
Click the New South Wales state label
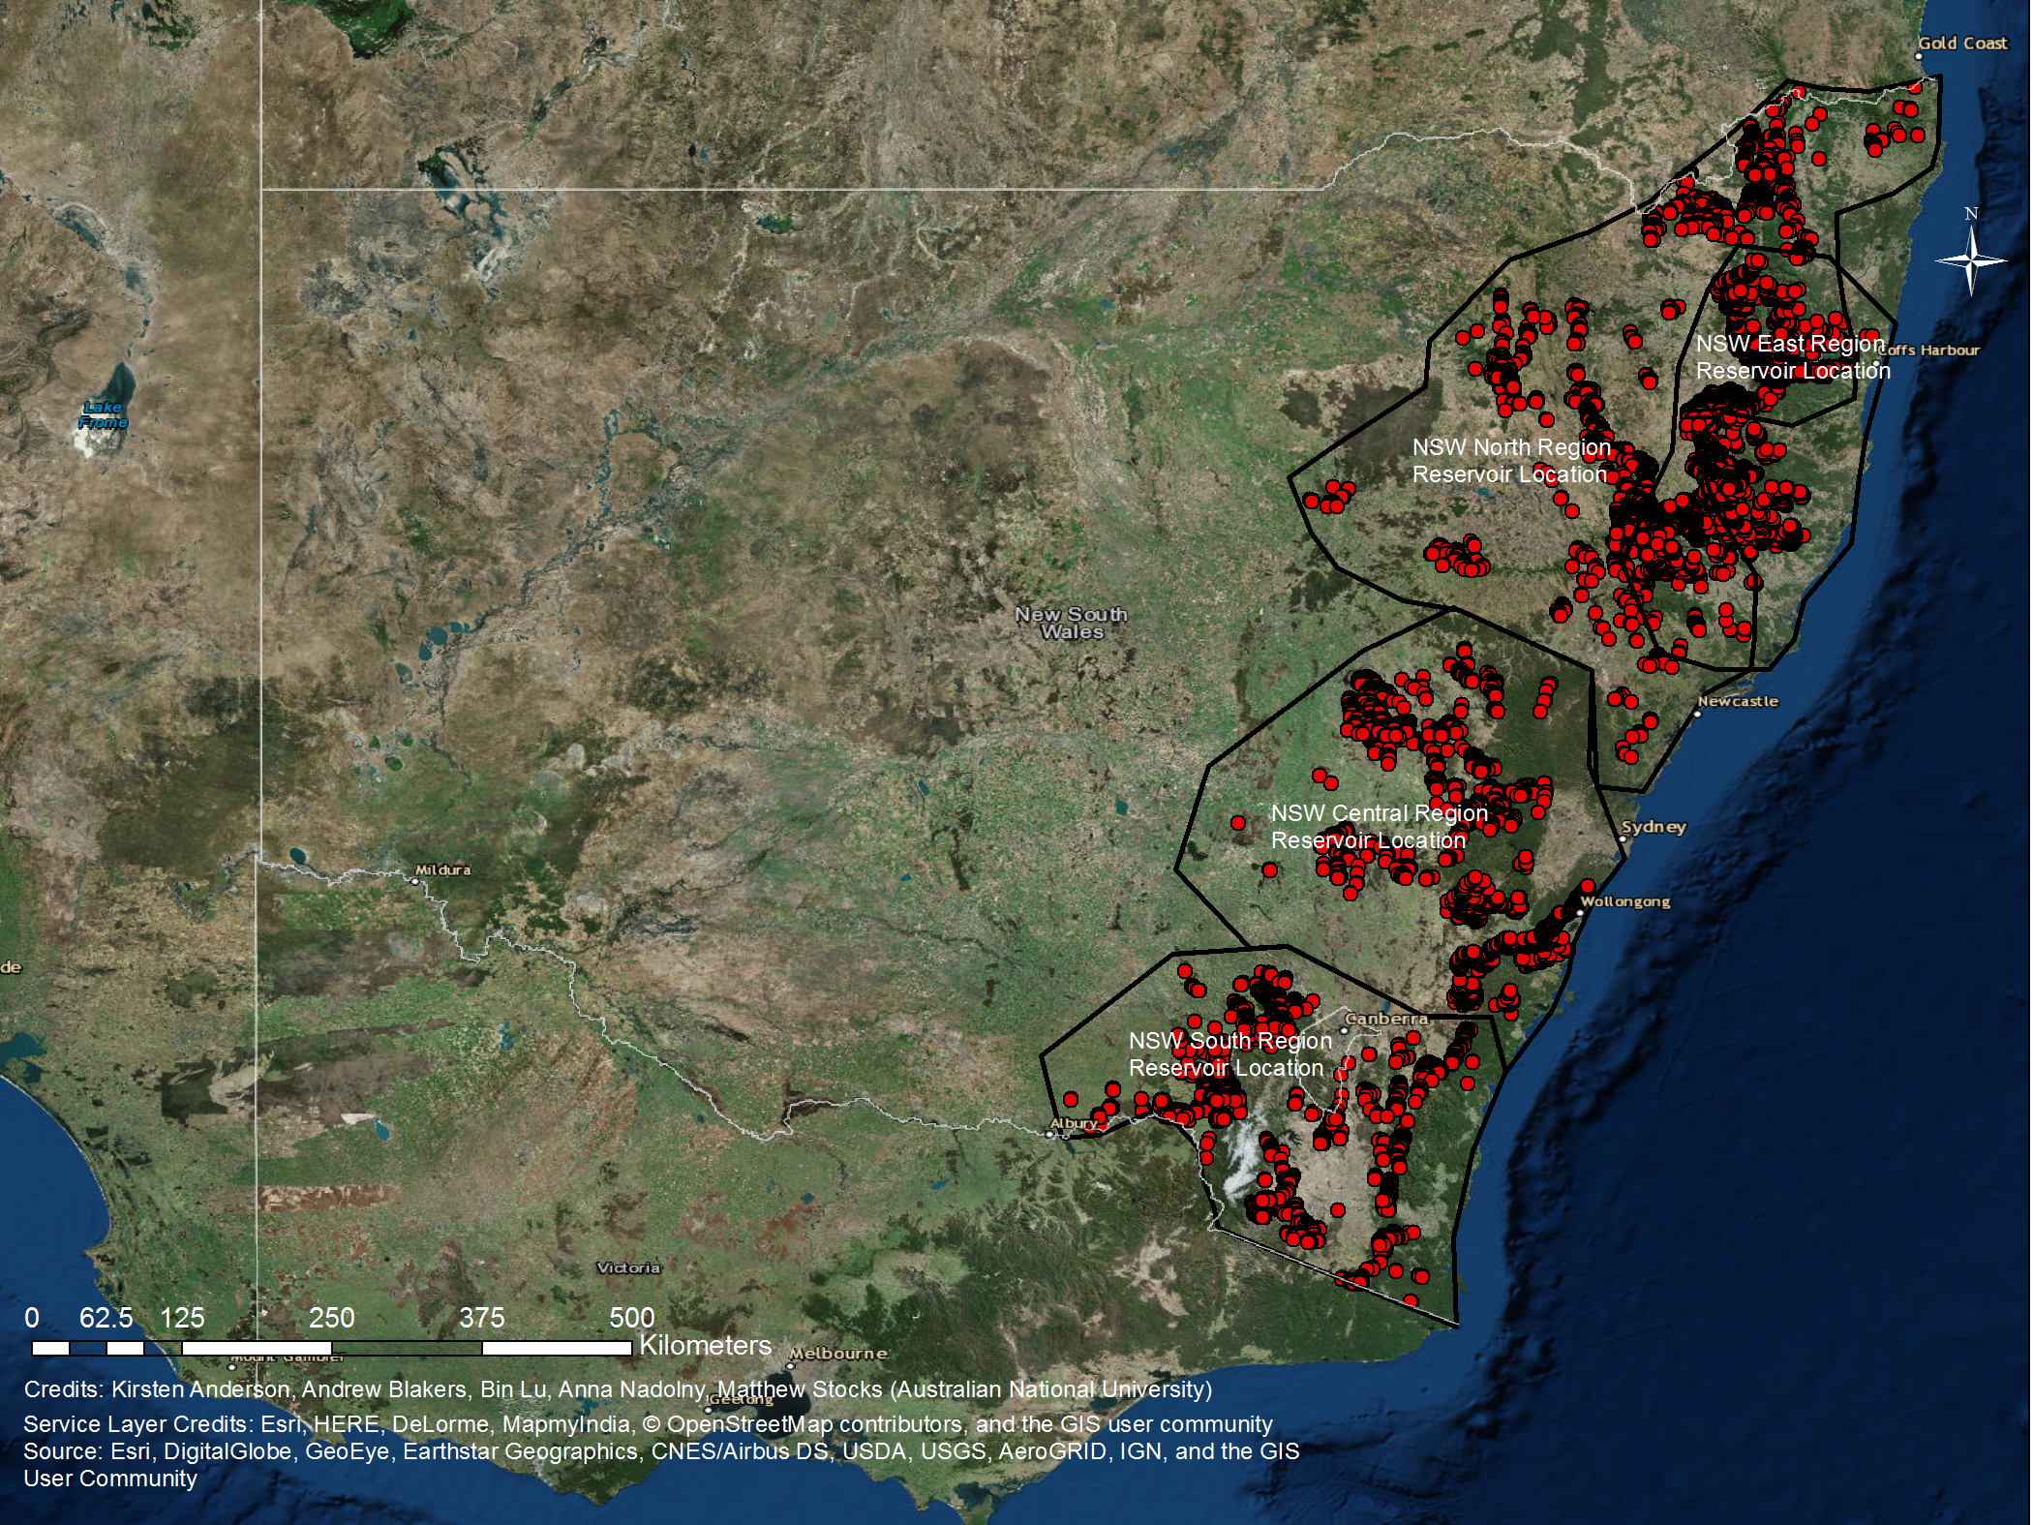point(1071,623)
